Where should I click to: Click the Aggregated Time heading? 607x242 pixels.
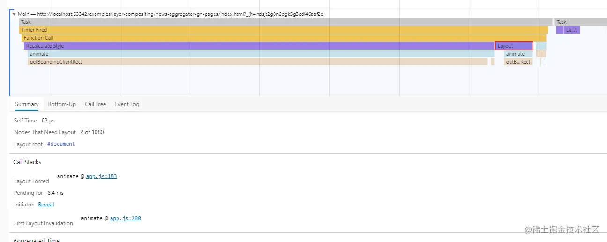(x=37, y=240)
